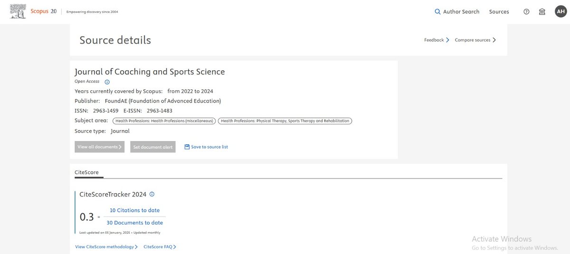Open CiteScore FAQ link
The image size is (570, 254).
tap(158, 247)
